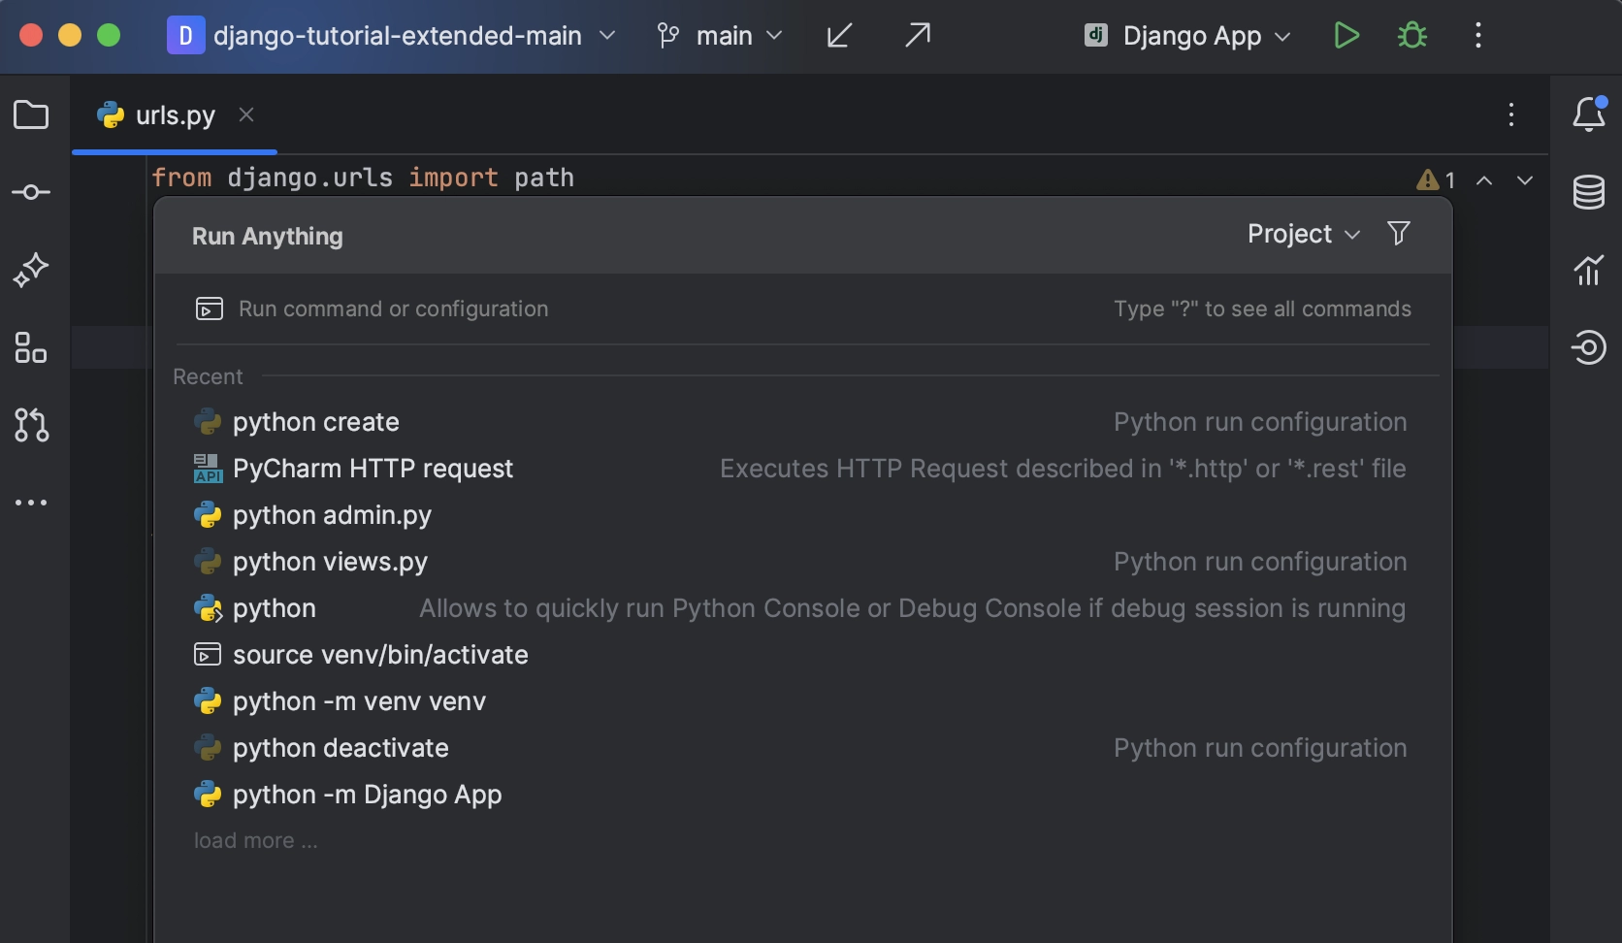
Task: Open the Django App run configuration dropdown
Action: (x=1187, y=36)
